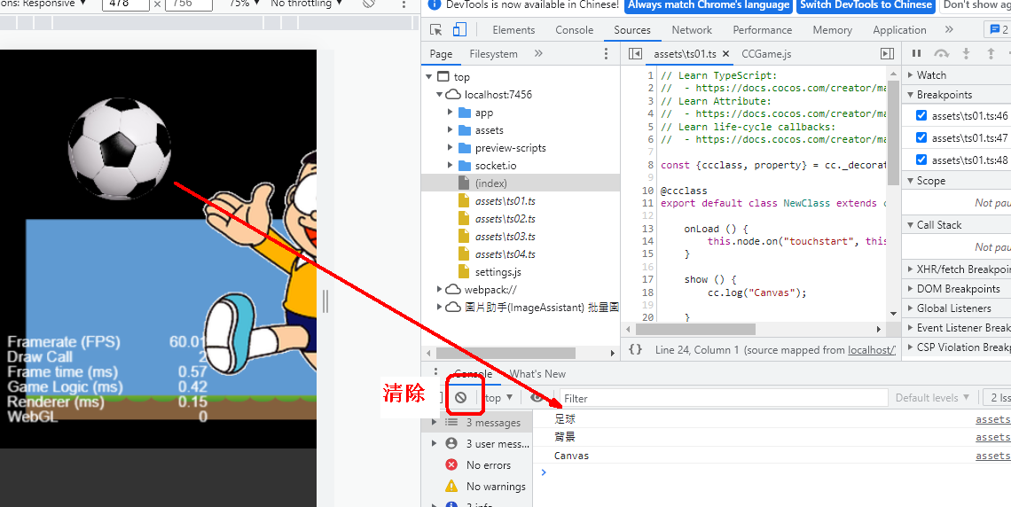The width and height of the screenshot is (1011, 507).
Task: Follow the localhost source map link
Action: point(871,350)
